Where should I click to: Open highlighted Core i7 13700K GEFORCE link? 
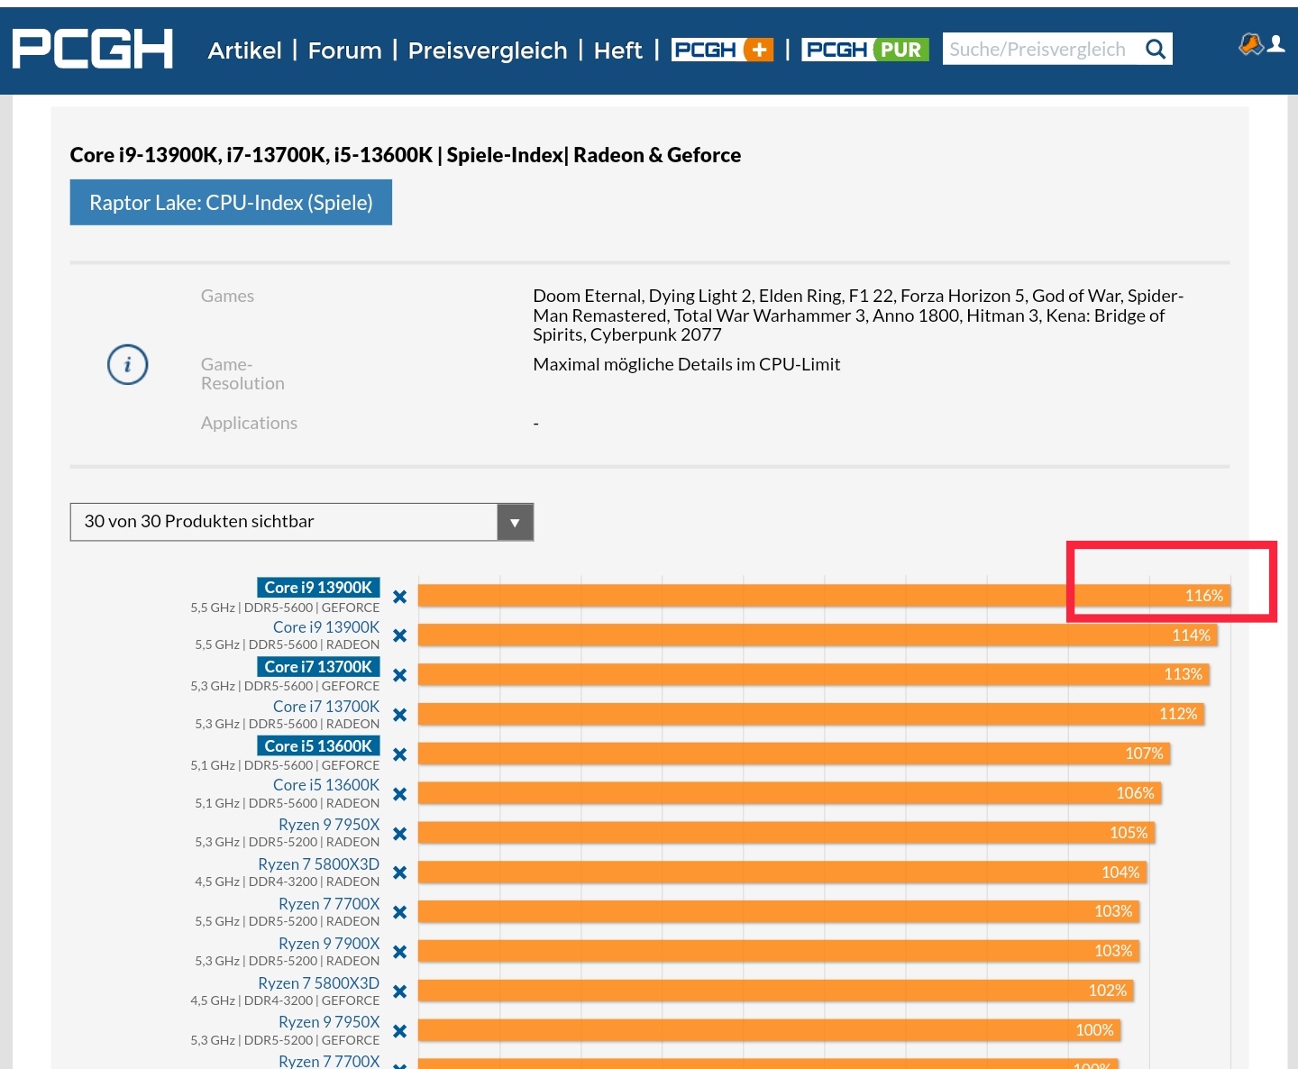tap(318, 667)
